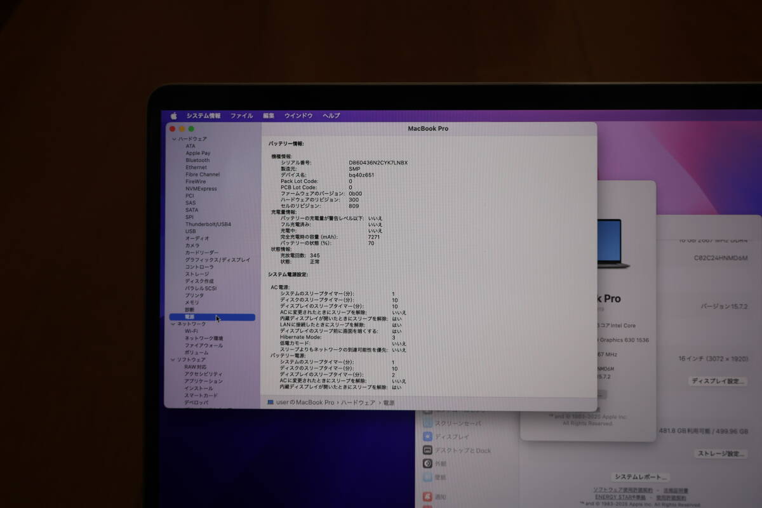The image size is (762, 508).
Task: Select コントローラ in the sidebar
Action: coord(199,267)
